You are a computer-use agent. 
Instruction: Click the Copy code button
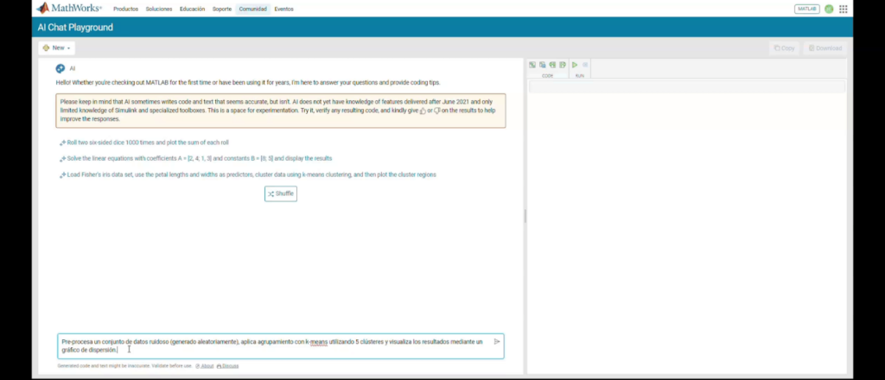point(784,48)
